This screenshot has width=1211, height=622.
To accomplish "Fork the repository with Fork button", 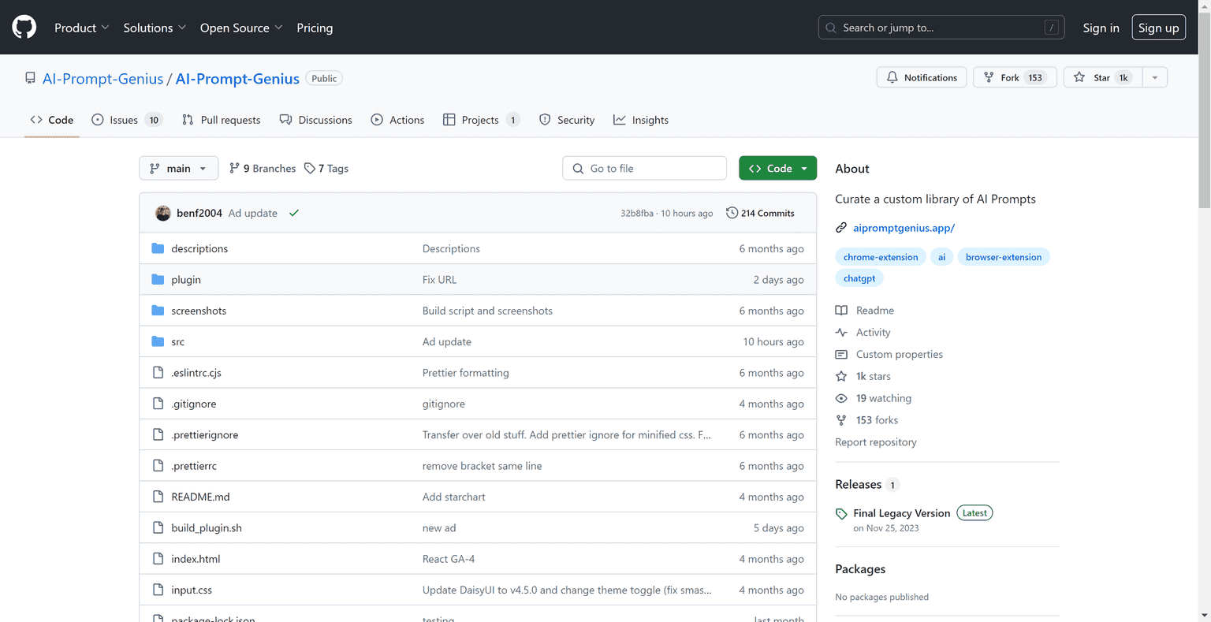I will click(1015, 77).
